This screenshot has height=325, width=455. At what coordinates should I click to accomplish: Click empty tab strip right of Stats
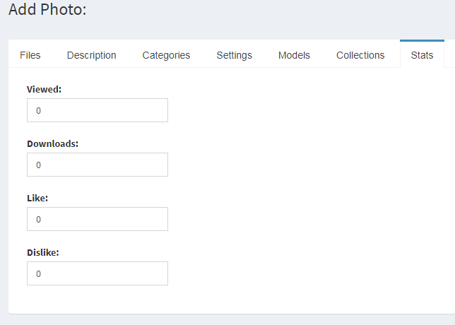(x=450, y=54)
